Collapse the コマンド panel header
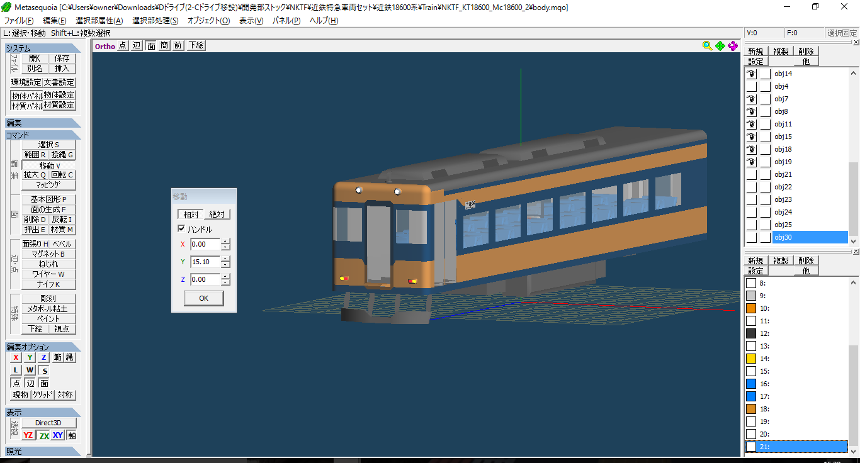 (43, 135)
